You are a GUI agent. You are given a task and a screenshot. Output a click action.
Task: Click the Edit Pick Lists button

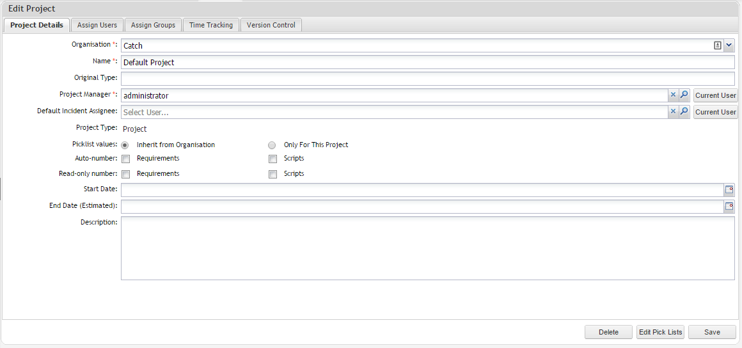pyautogui.click(x=661, y=332)
